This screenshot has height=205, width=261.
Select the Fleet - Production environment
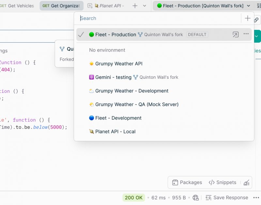[x=164, y=34]
